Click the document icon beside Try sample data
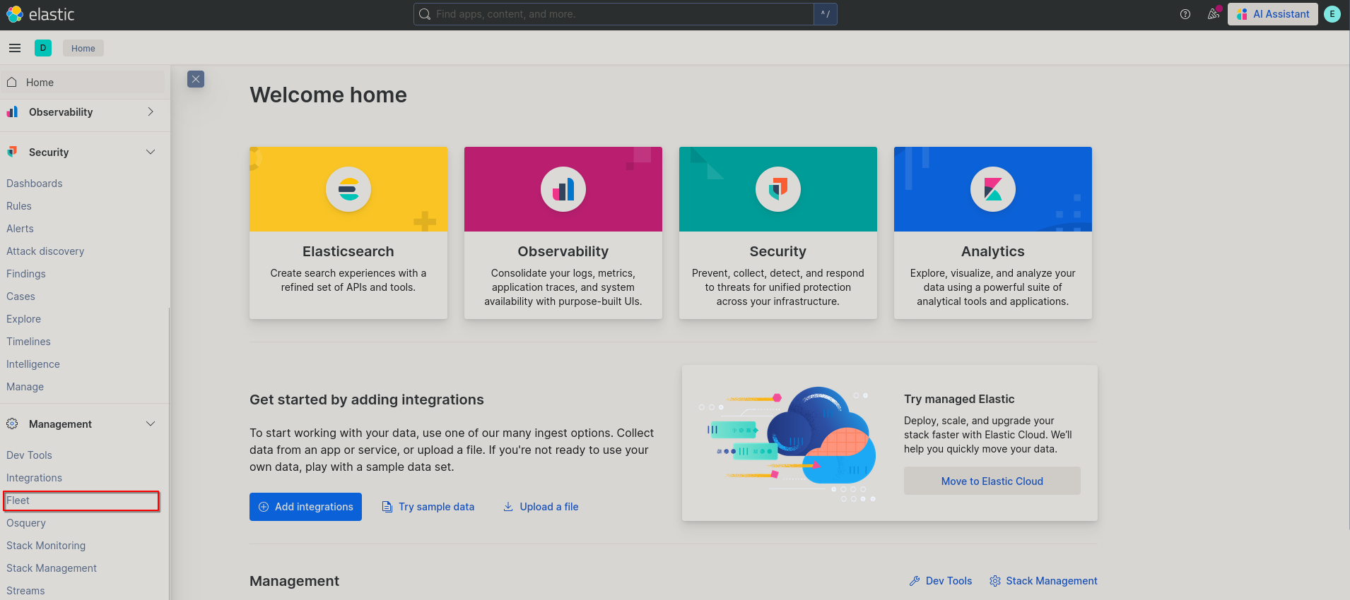The image size is (1350, 600). click(x=387, y=507)
